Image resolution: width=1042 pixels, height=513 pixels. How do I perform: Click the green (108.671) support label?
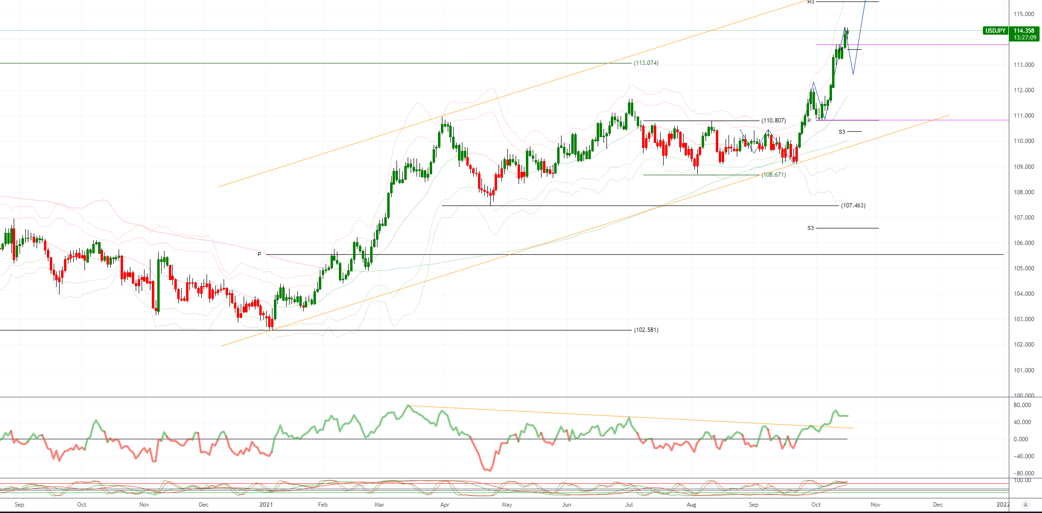coord(773,175)
